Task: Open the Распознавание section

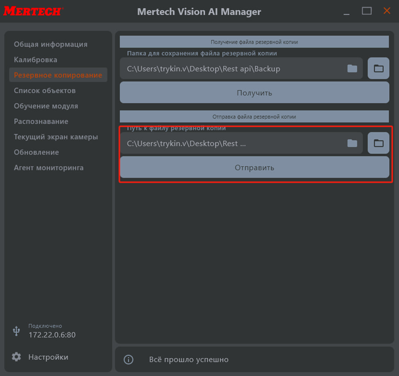Action: [41, 121]
